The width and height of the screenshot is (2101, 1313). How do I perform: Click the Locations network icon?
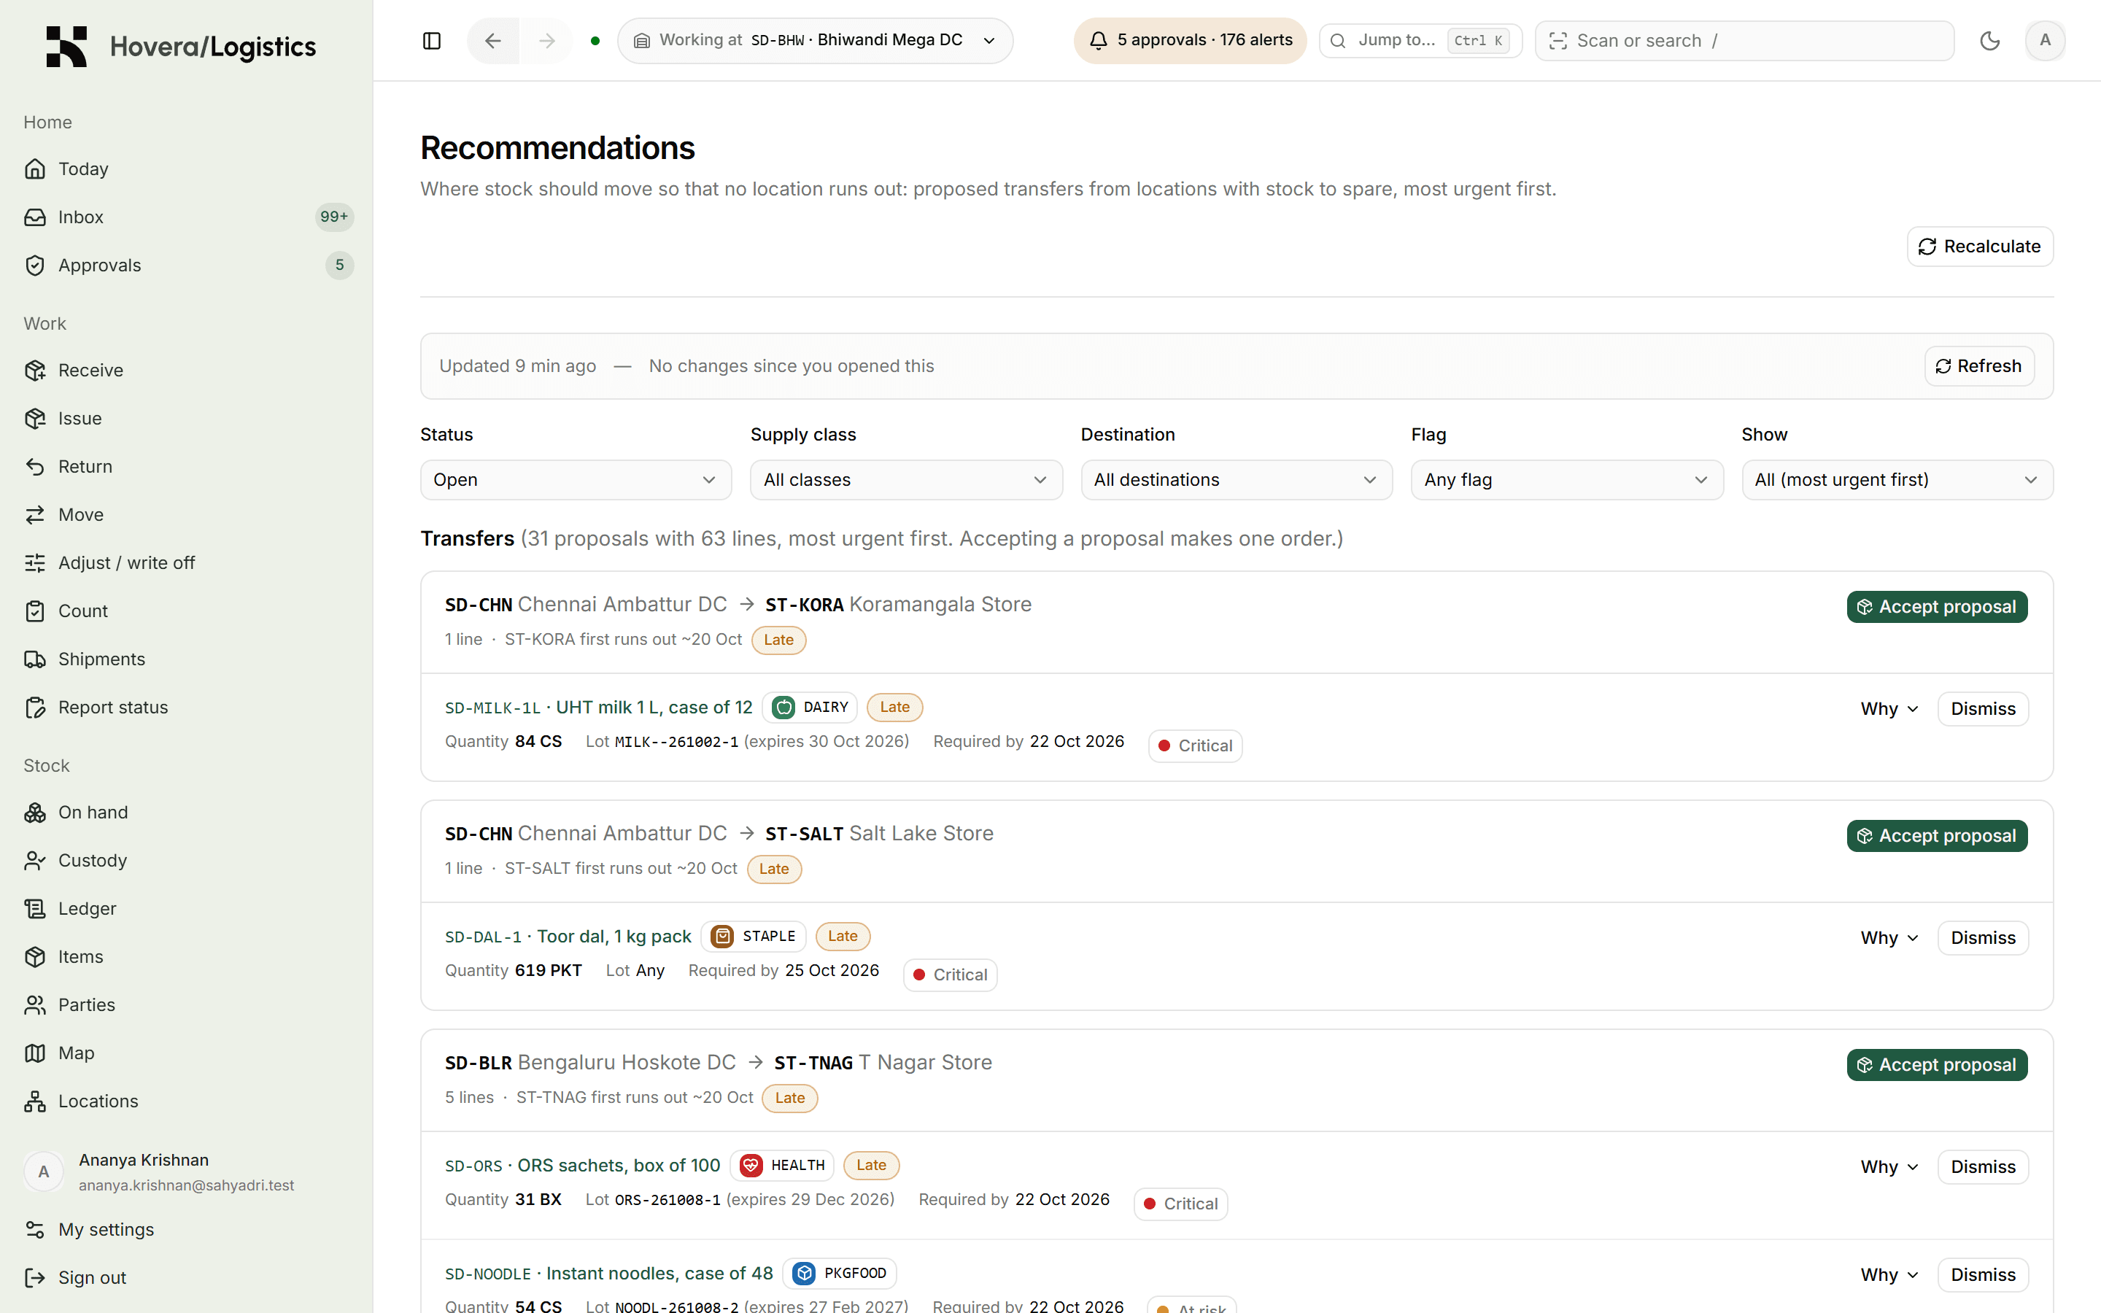tap(35, 1101)
